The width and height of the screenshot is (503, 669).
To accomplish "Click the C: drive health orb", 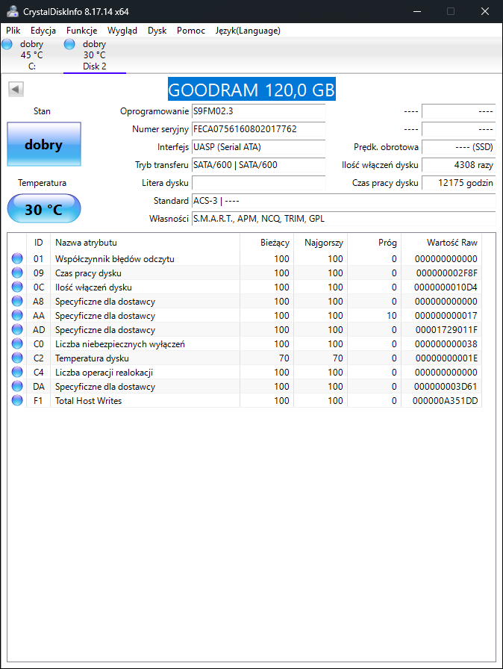I will 7,44.
